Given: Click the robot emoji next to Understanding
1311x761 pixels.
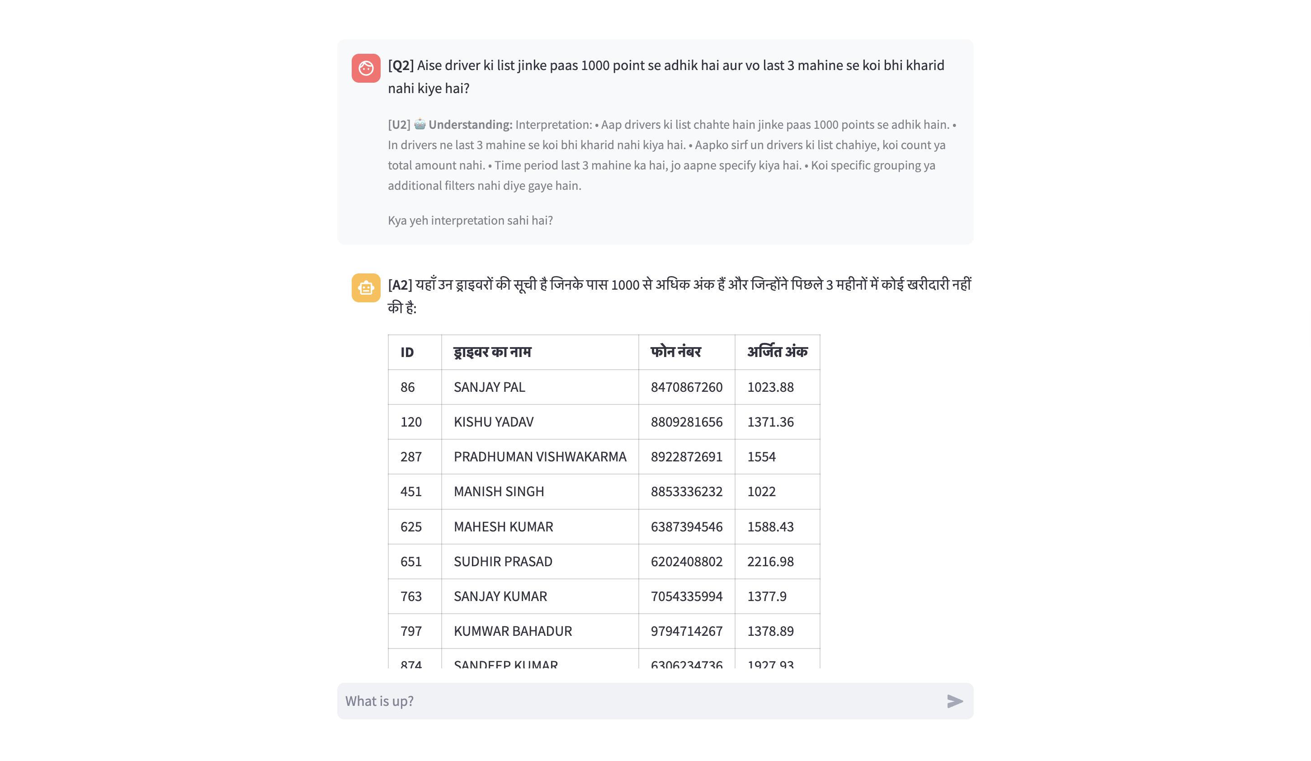Looking at the screenshot, I should pyautogui.click(x=420, y=124).
